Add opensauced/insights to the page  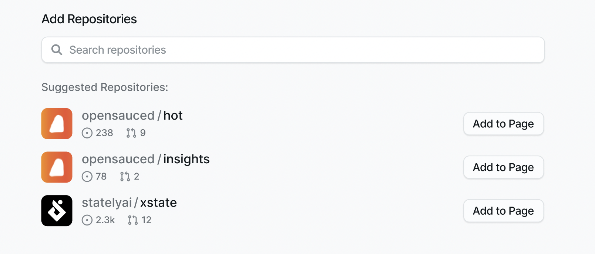click(503, 167)
